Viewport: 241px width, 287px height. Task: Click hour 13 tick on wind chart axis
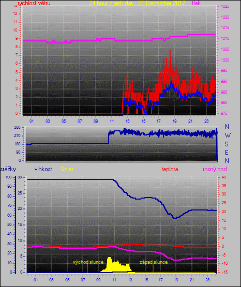click(x=127, y=121)
